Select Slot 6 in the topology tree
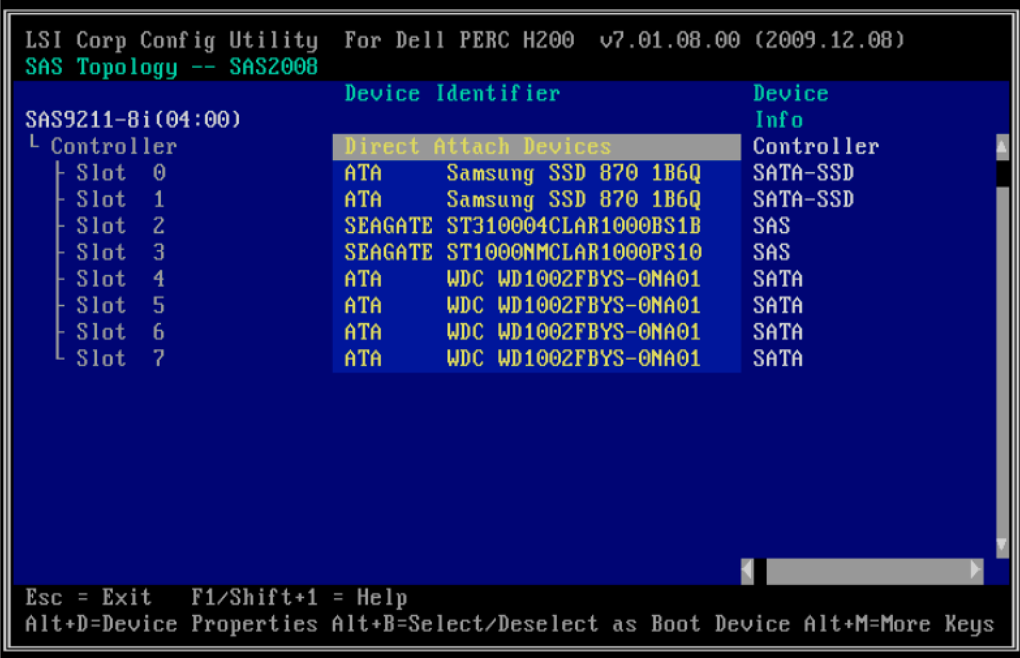1020x658 pixels. pos(120,332)
